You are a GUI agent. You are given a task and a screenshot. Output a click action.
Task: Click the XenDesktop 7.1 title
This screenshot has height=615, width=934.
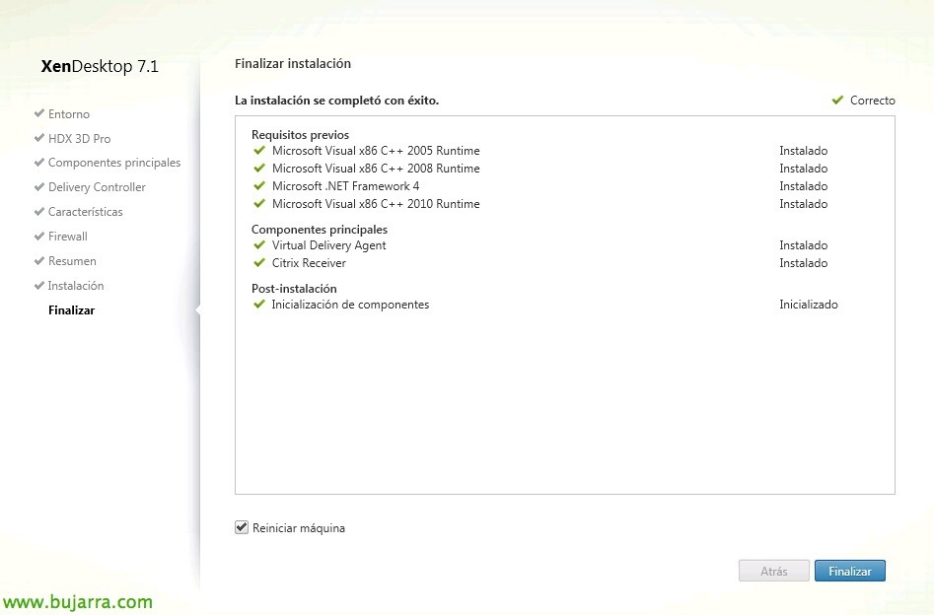click(x=100, y=66)
